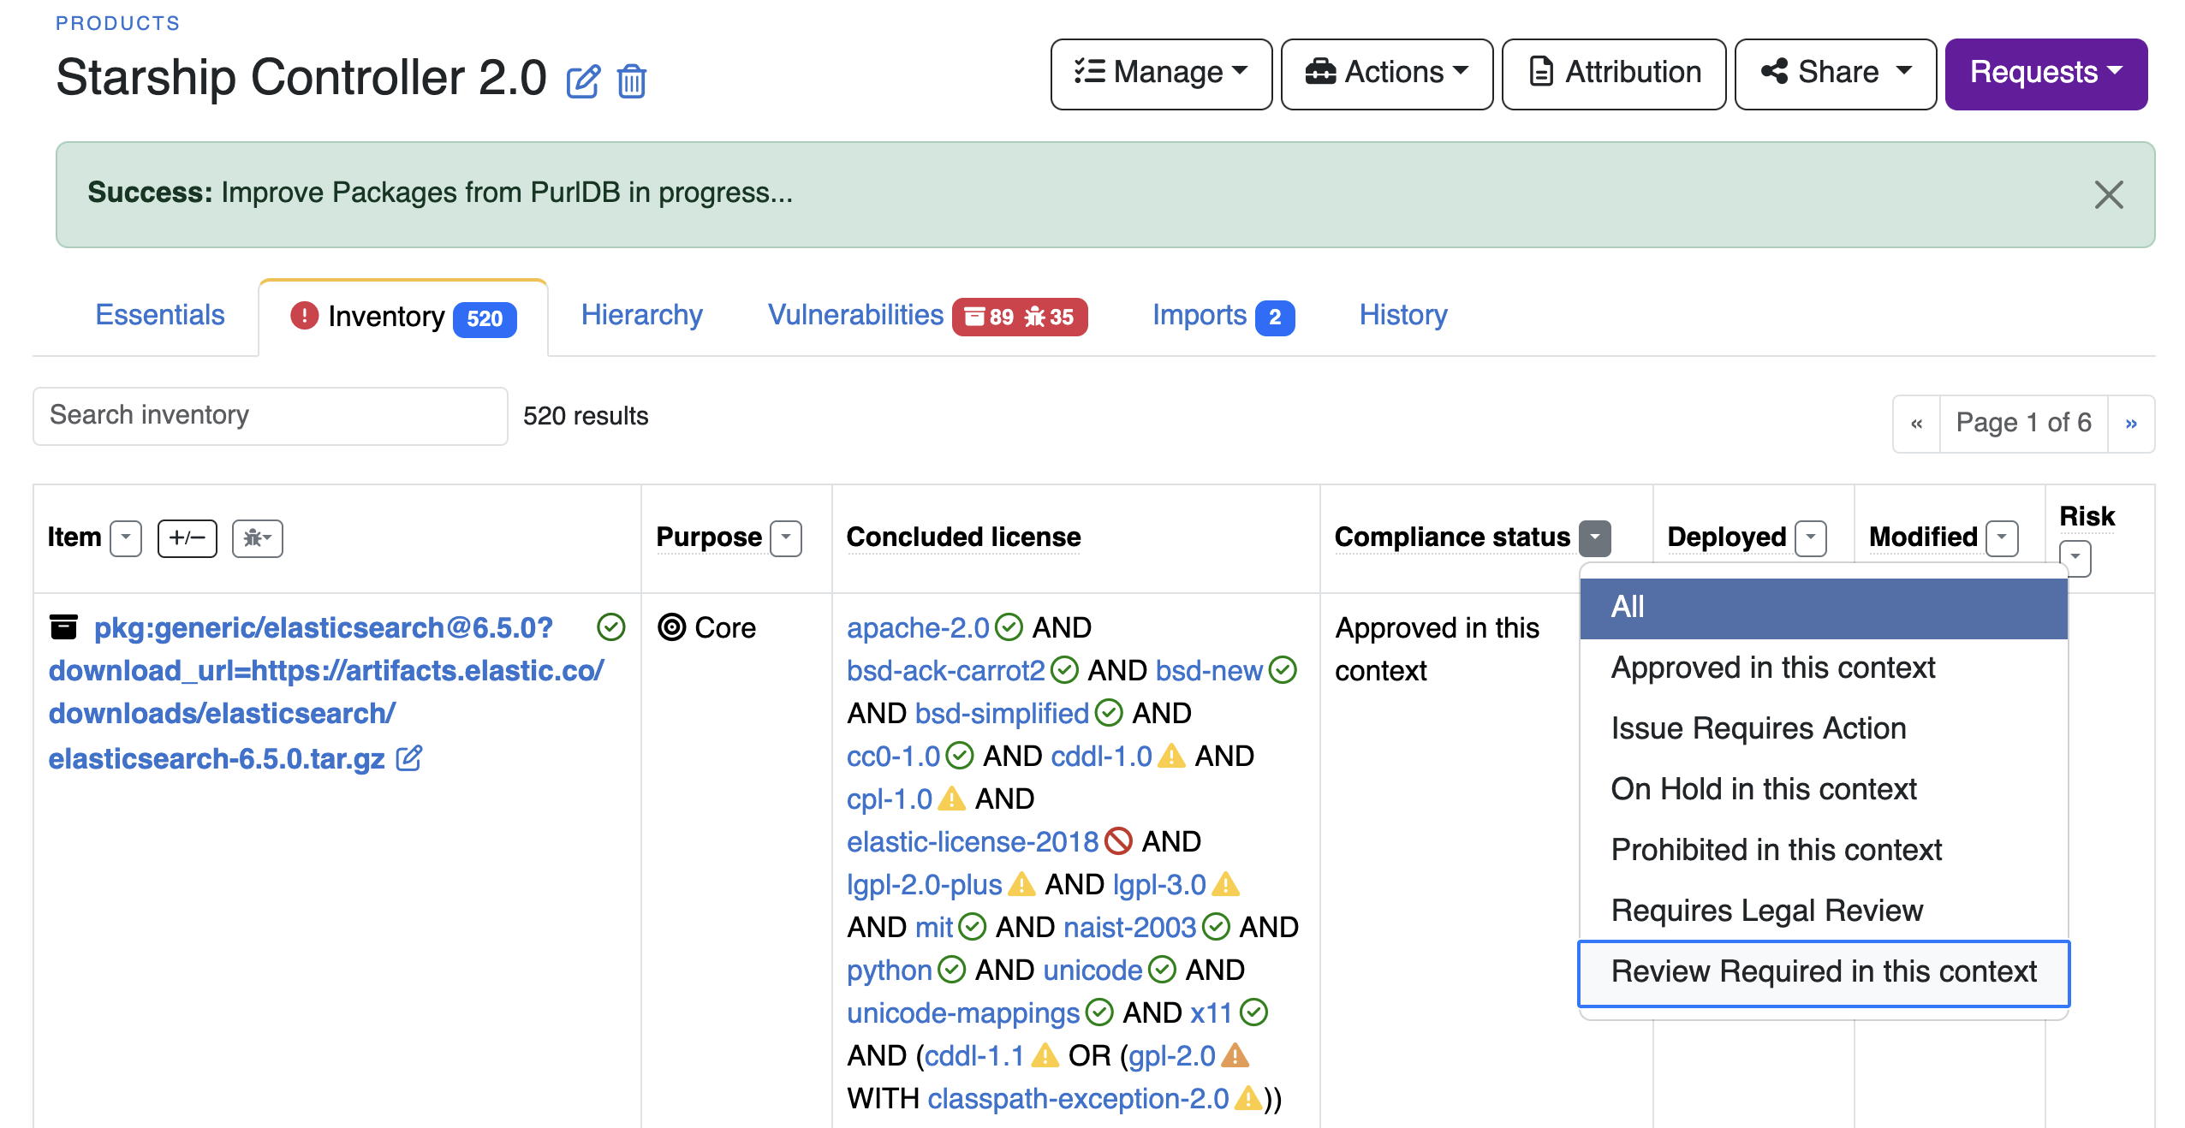Open the Compliance status filter dropdown

[1595, 538]
